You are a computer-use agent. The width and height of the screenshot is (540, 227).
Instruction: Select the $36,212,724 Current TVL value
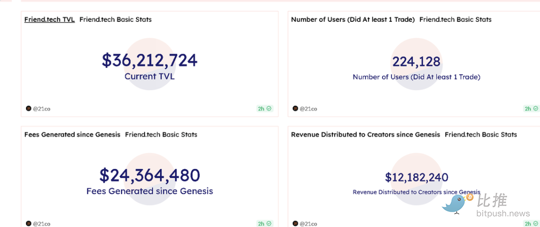click(149, 61)
